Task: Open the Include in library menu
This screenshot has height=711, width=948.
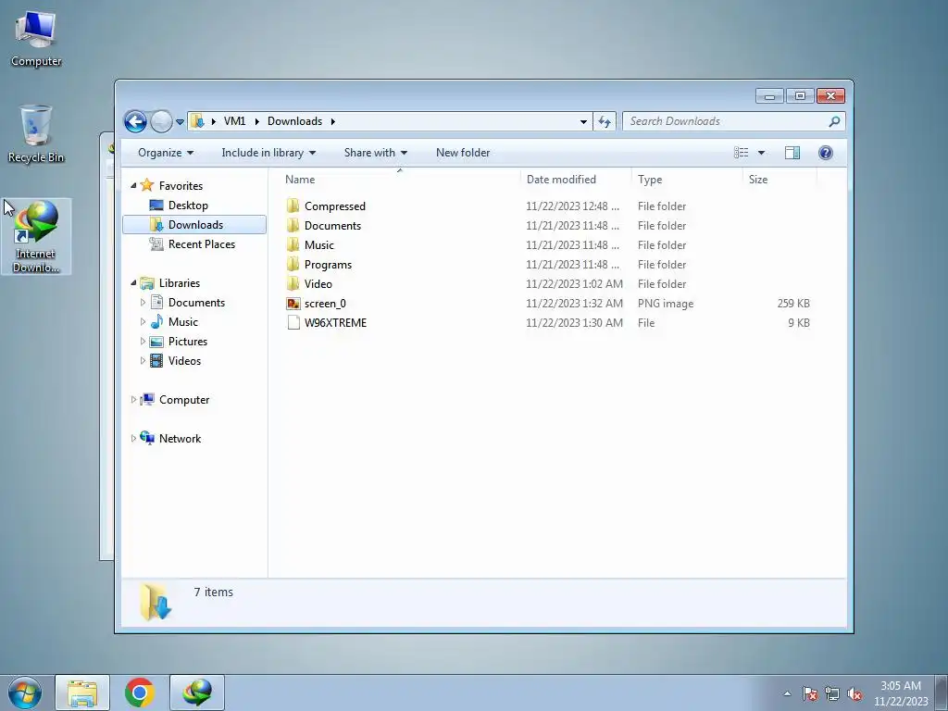Action: tap(268, 153)
